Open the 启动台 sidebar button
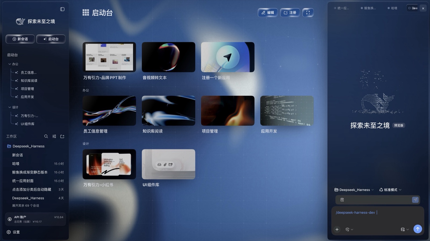 coord(51,39)
